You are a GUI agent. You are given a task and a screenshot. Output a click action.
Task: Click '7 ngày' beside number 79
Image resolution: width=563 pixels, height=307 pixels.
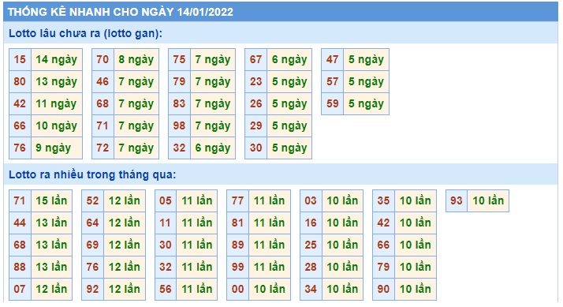tap(213, 81)
